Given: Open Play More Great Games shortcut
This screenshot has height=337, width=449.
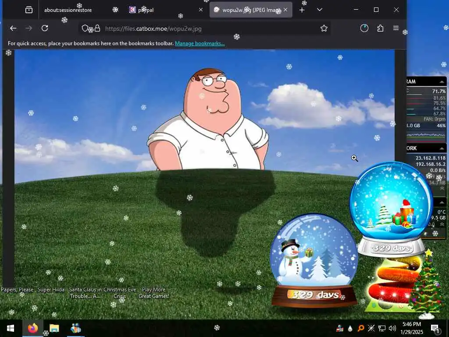Looking at the screenshot, I should (154, 293).
